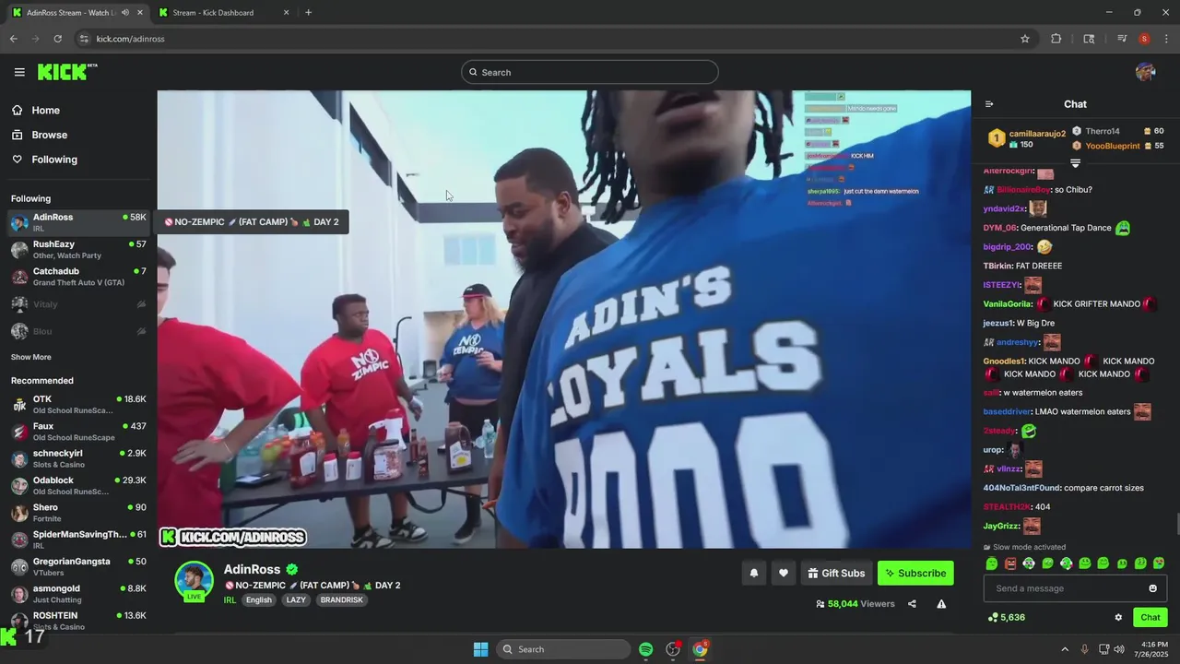This screenshot has height=664, width=1180.
Task: Click the Gift Subs button
Action: point(836,573)
